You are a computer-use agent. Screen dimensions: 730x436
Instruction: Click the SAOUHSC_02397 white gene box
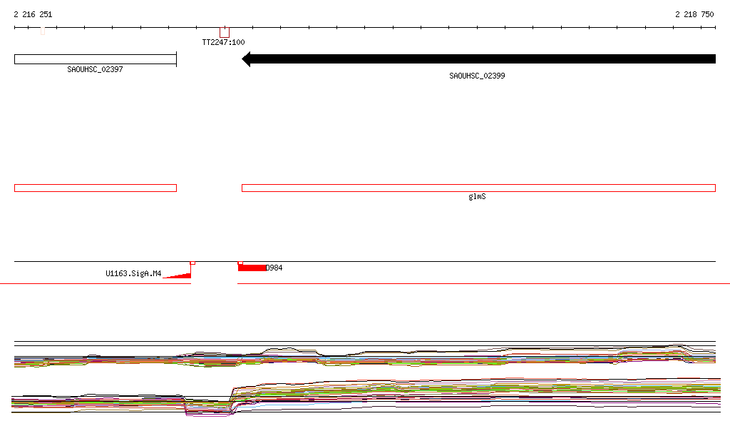[96, 59]
